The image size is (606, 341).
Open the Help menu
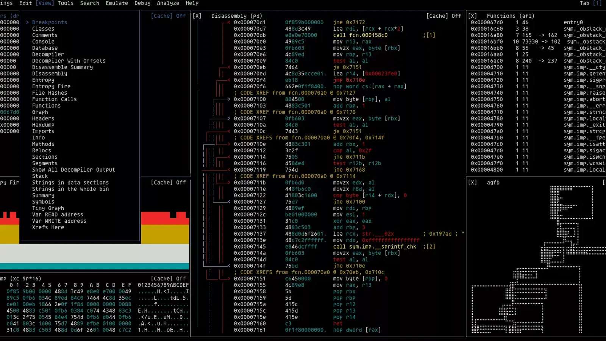click(192, 3)
